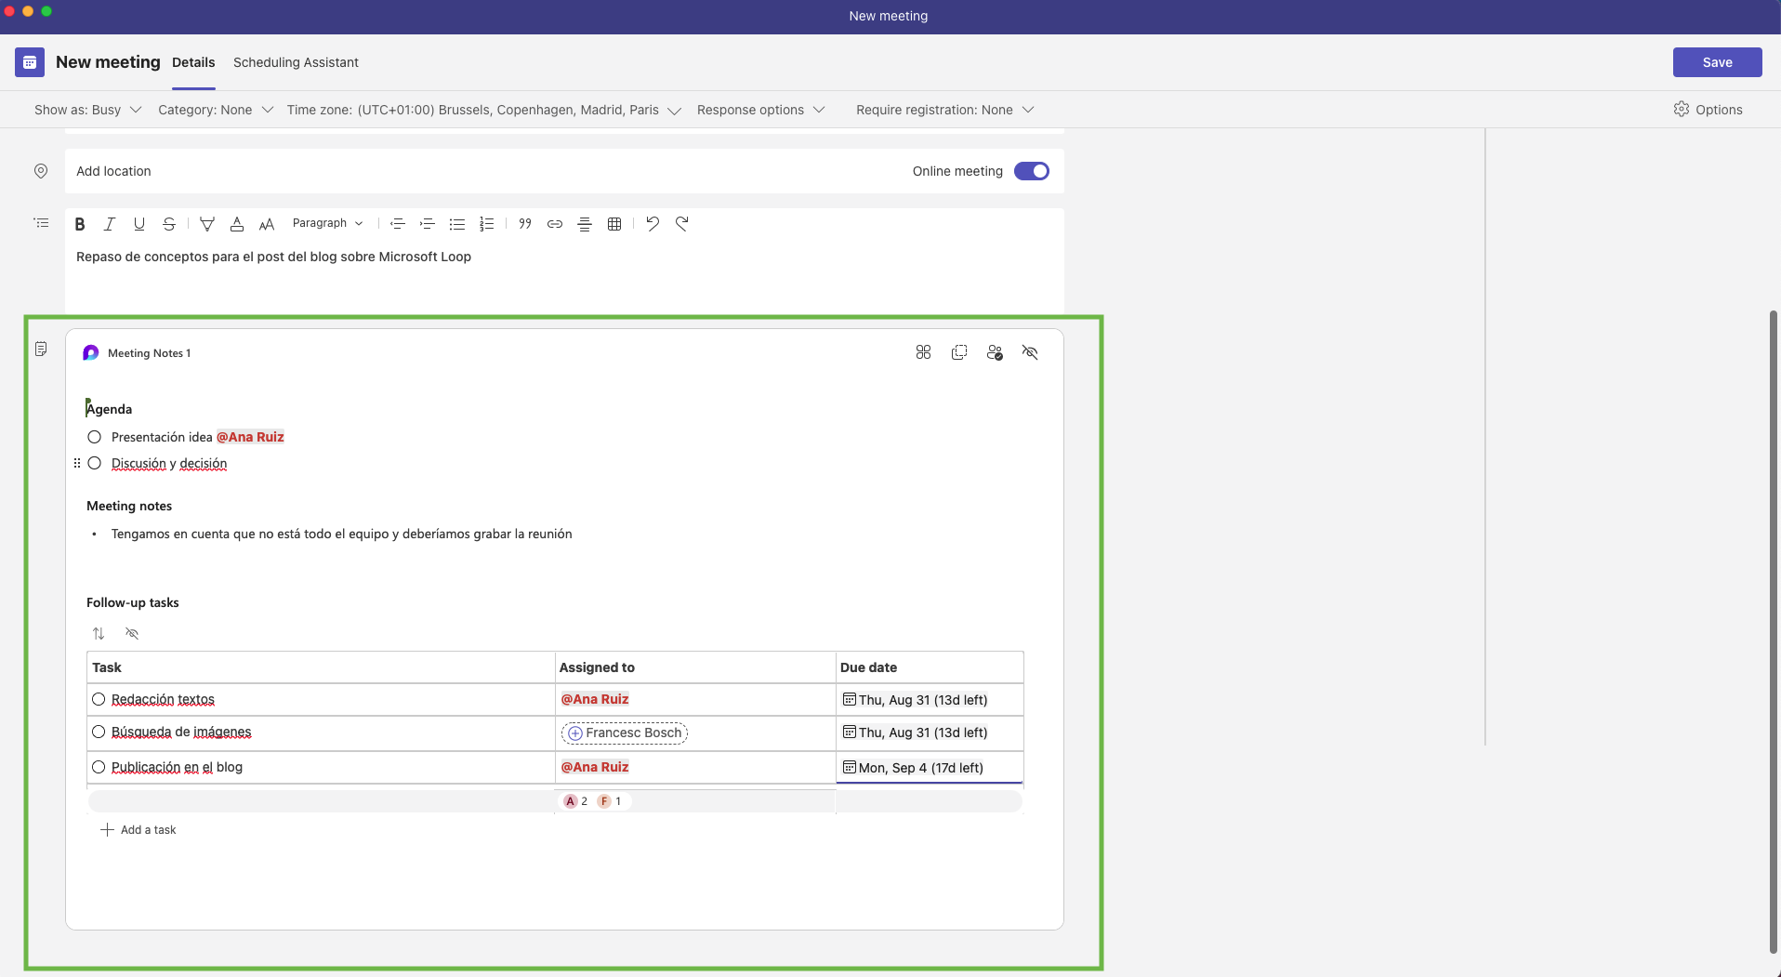Switch to the Scheduling Assistant tab

[x=296, y=62]
